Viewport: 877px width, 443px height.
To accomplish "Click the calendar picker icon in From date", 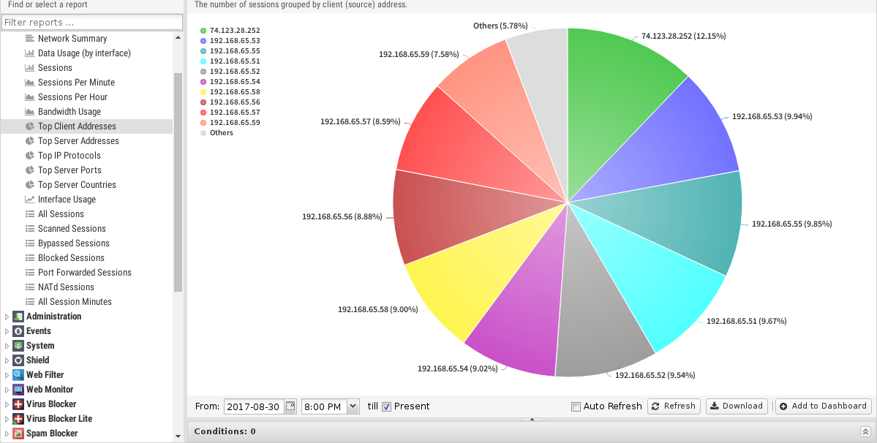I will point(290,406).
